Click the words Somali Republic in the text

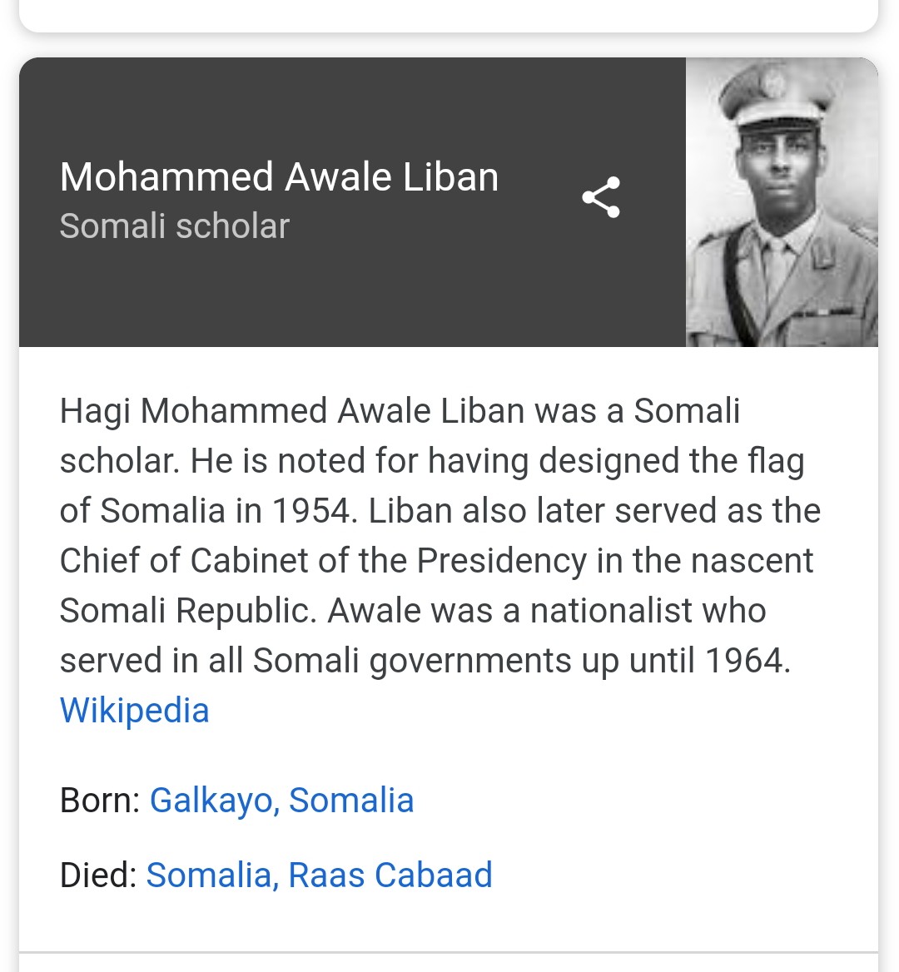click(188, 611)
